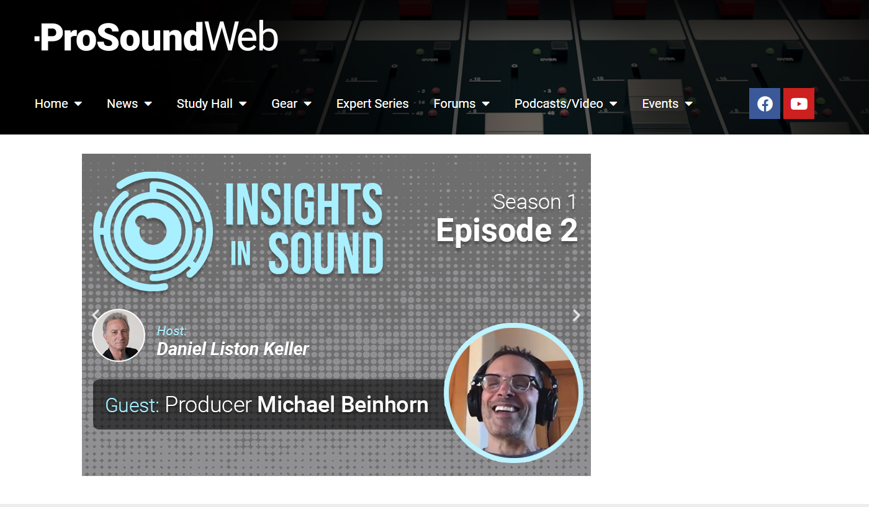Go to previous slide with left arrow
This screenshot has height=507, width=869.
point(96,315)
